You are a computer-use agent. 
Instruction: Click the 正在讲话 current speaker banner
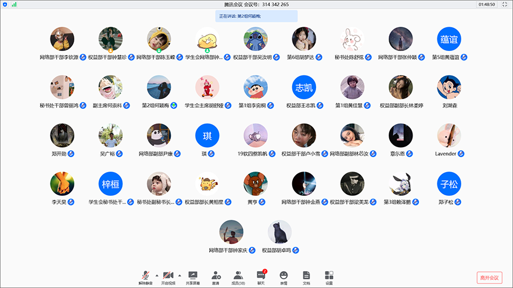pos(256,16)
